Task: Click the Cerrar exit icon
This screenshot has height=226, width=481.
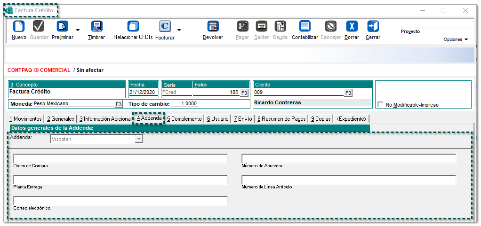Action: [373, 26]
